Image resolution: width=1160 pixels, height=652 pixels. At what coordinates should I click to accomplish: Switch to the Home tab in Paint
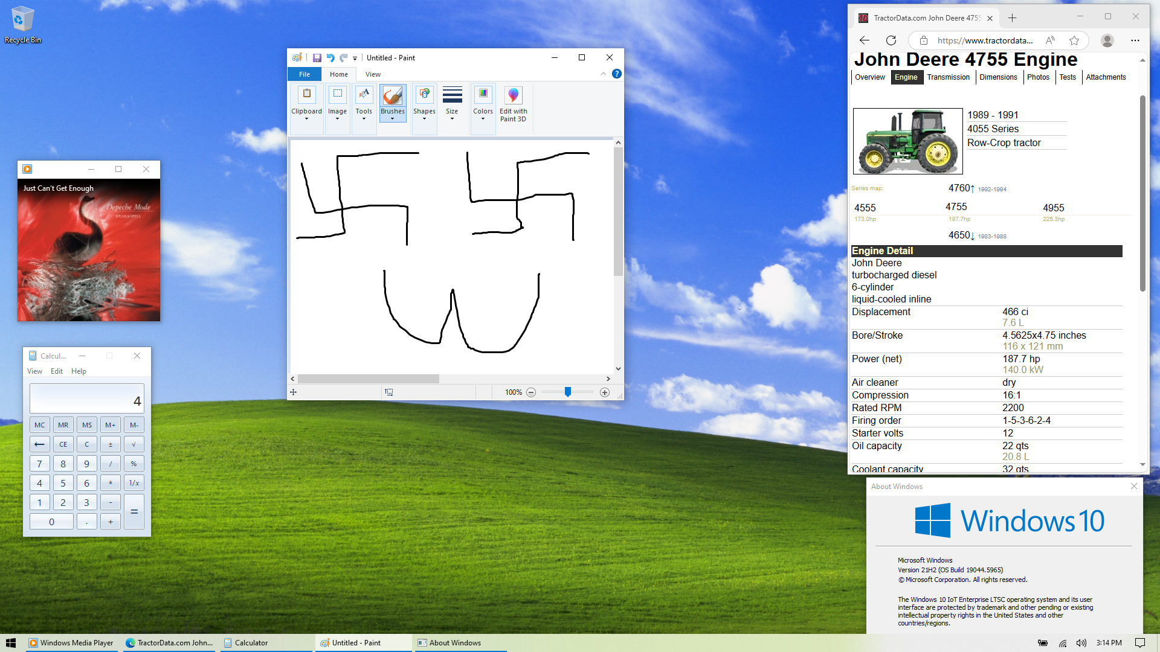tap(339, 74)
